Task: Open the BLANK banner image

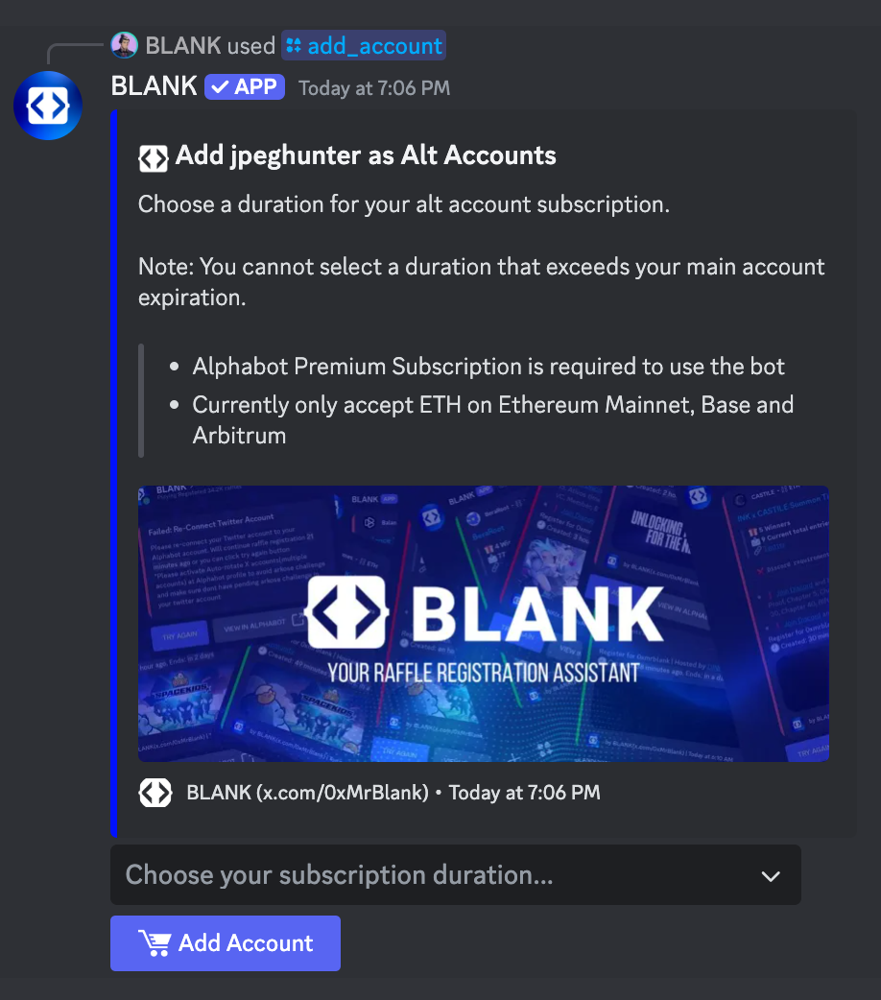Action: click(484, 624)
